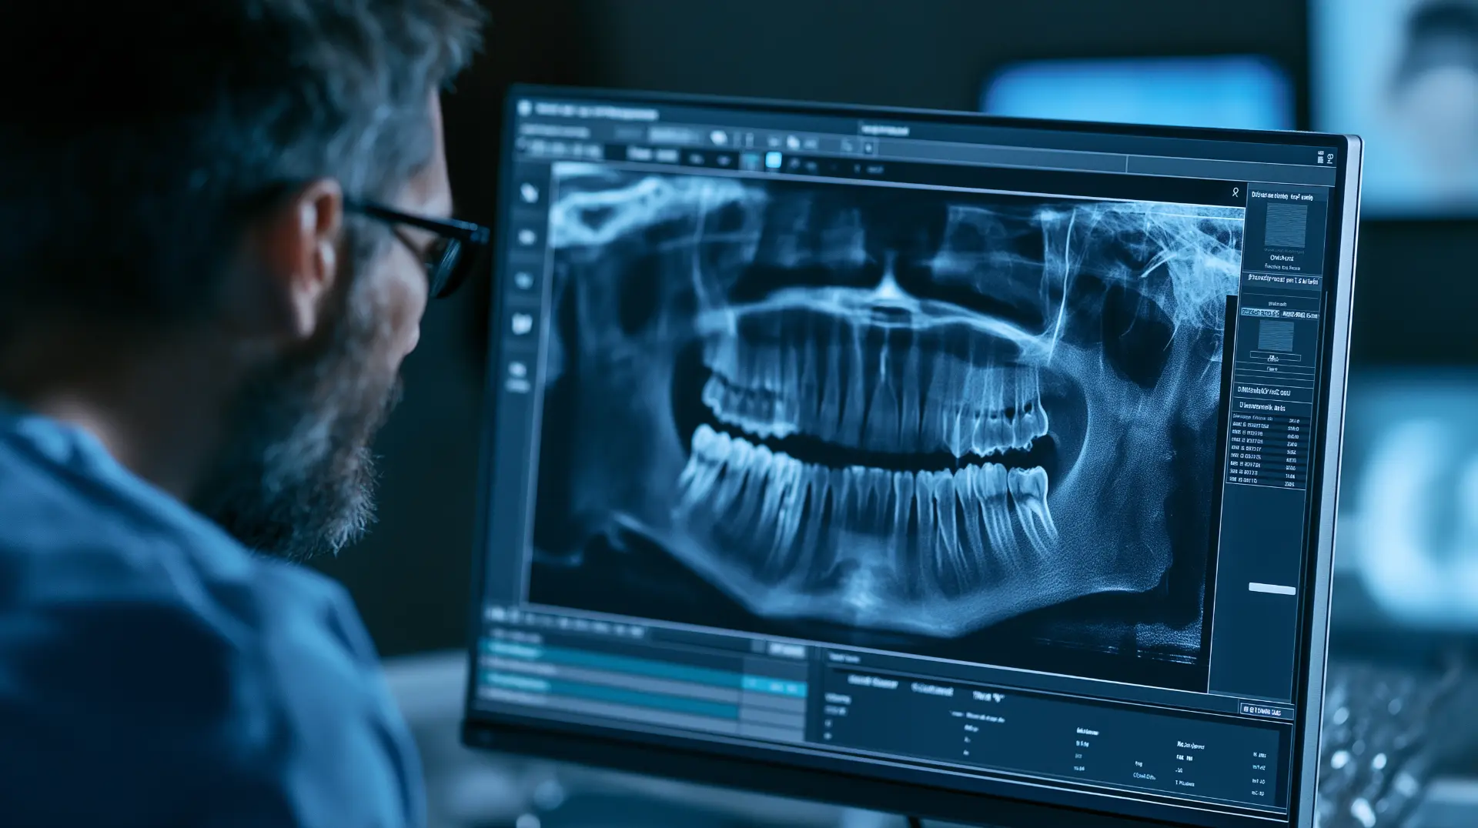Switch to the third tab in the bottom-right panel

coord(988,696)
